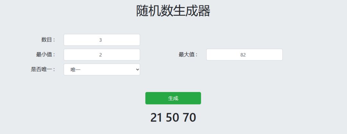The width and height of the screenshot is (347, 134).
Task: Select the 唯一 text in the combo box
Action: click(x=76, y=70)
